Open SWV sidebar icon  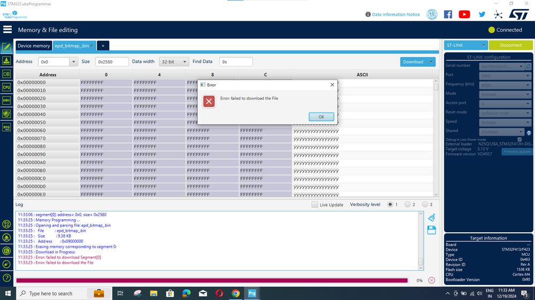[6, 100]
